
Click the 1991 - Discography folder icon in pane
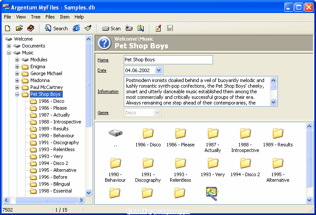pos(148,163)
